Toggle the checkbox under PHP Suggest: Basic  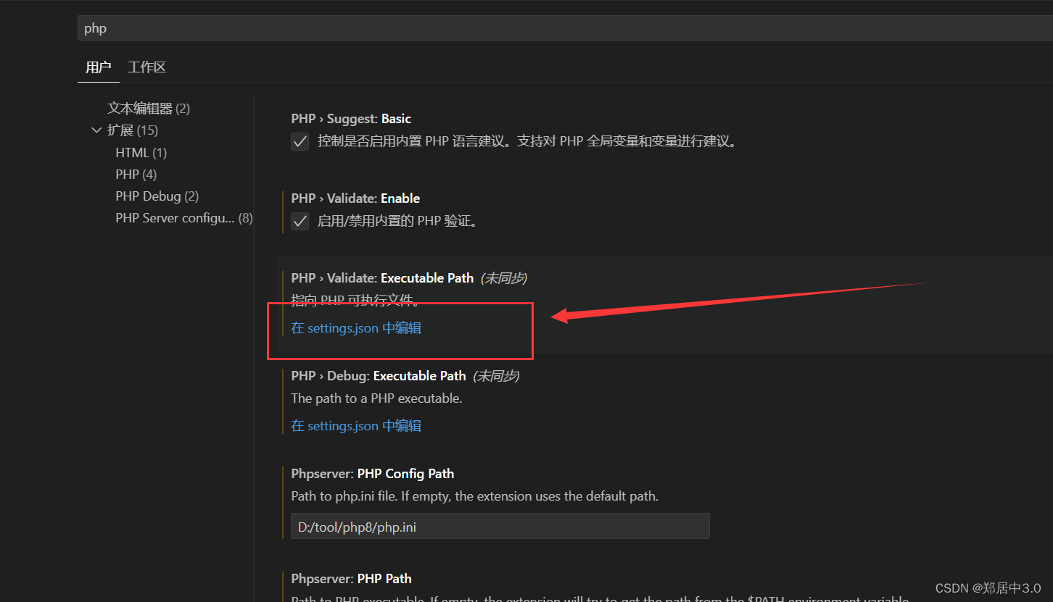[x=300, y=141]
